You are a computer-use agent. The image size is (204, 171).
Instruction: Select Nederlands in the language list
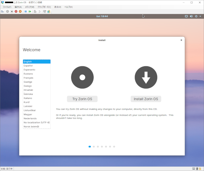pyautogui.click(x=37, y=118)
